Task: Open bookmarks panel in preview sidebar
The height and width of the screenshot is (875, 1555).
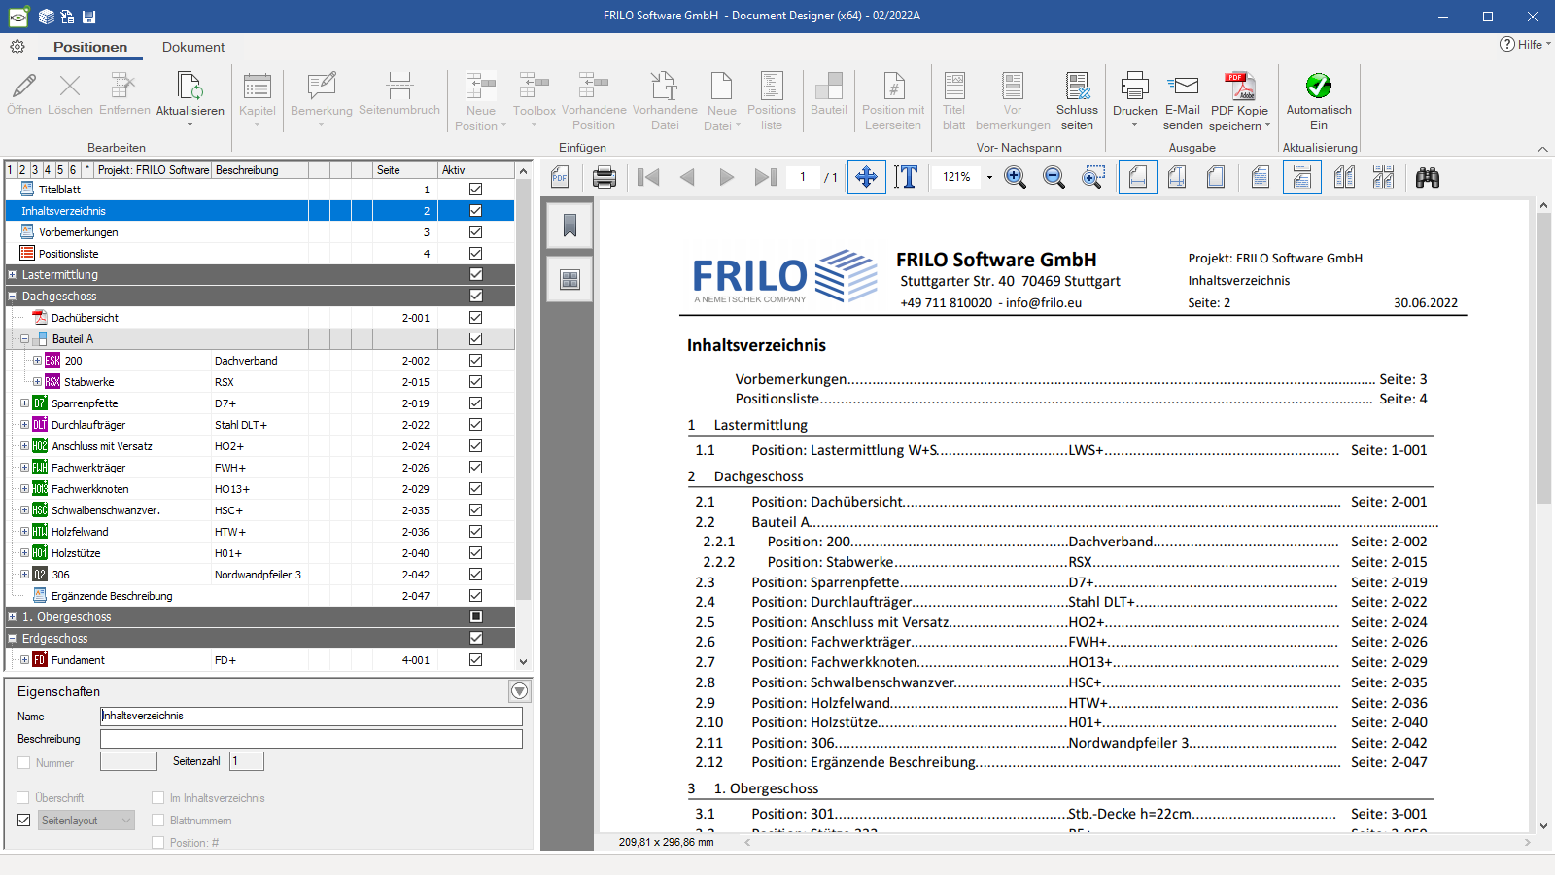Action: [570, 226]
